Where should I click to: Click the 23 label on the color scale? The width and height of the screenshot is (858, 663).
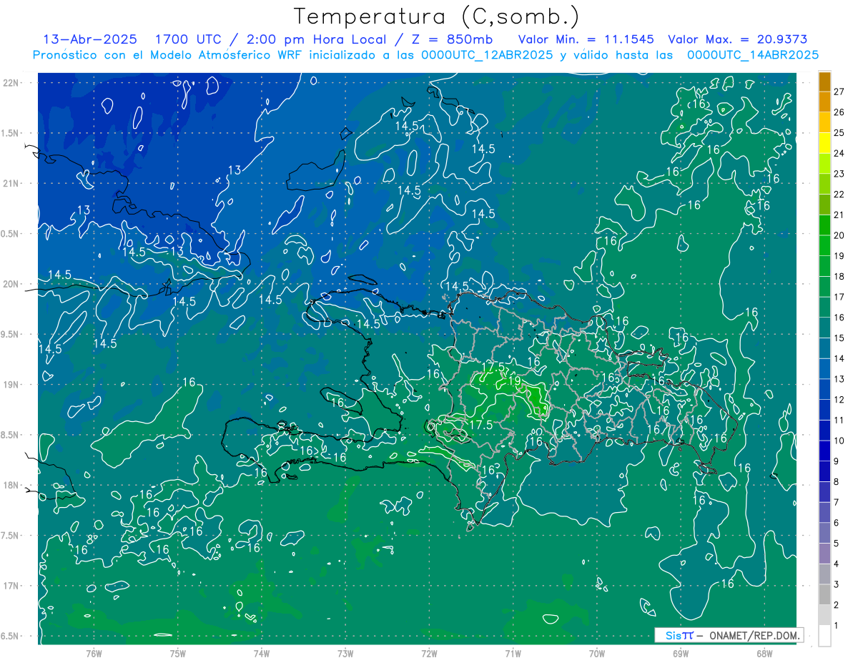pyautogui.click(x=839, y=174)
